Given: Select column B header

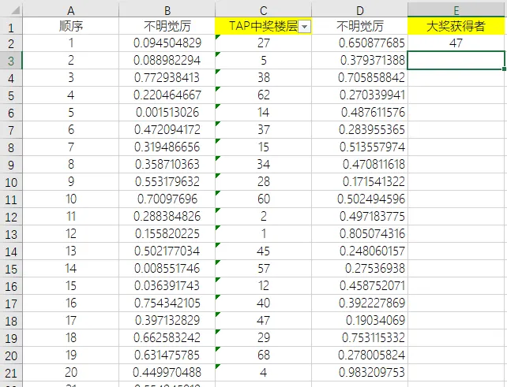Looking at the screenshot, I should pyautogui.click(x=167, y=11).
